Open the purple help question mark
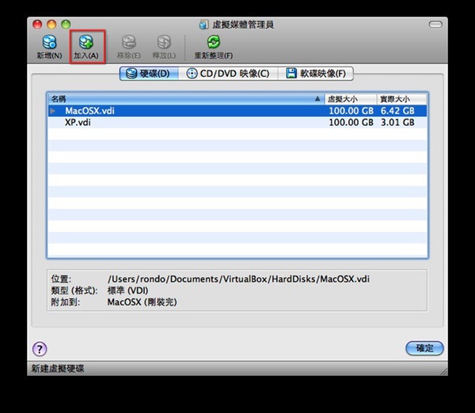 point(40,349)
